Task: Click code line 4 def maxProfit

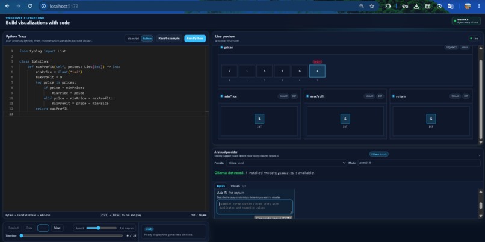Action: [74, 67]
